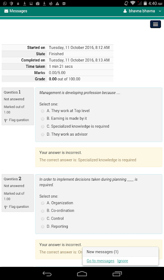Select option A. Organization radio button

(x=43, y=203)
